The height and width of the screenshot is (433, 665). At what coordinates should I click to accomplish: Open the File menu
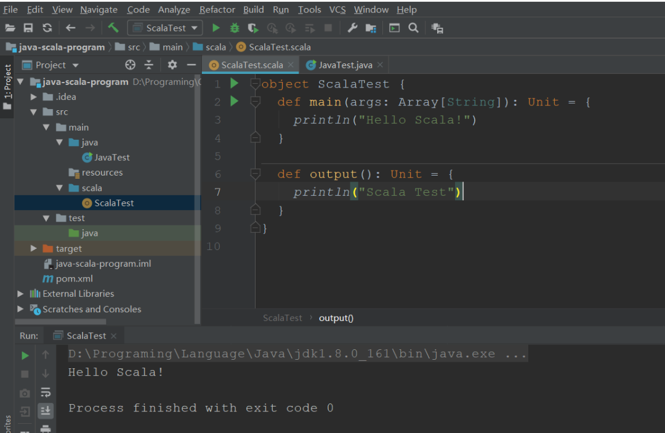click(x=10, y=9)
